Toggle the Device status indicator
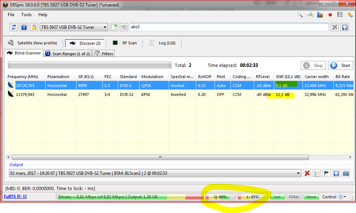 (311, 197)
